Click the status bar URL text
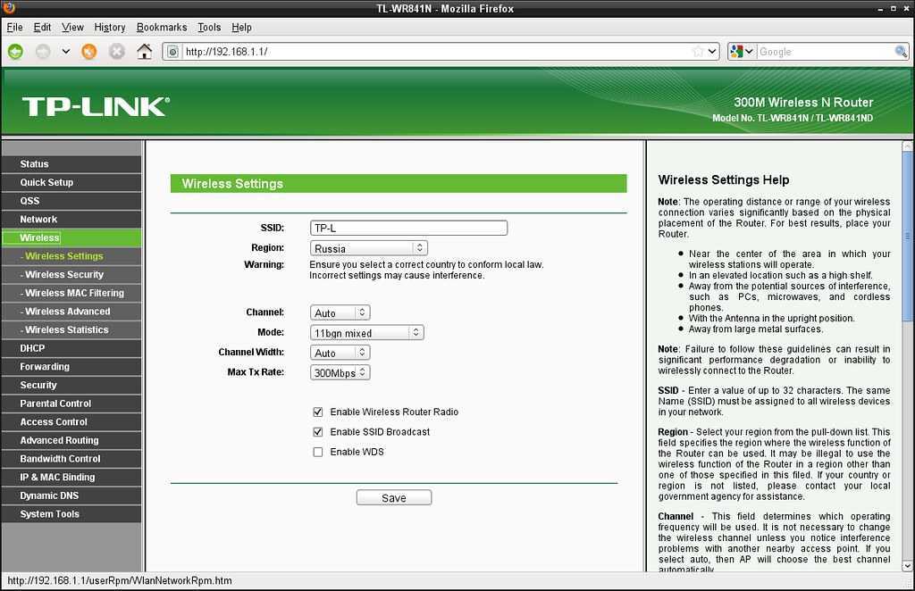The height and width of the screenshot is (591, 915). [x=120, y=581]
